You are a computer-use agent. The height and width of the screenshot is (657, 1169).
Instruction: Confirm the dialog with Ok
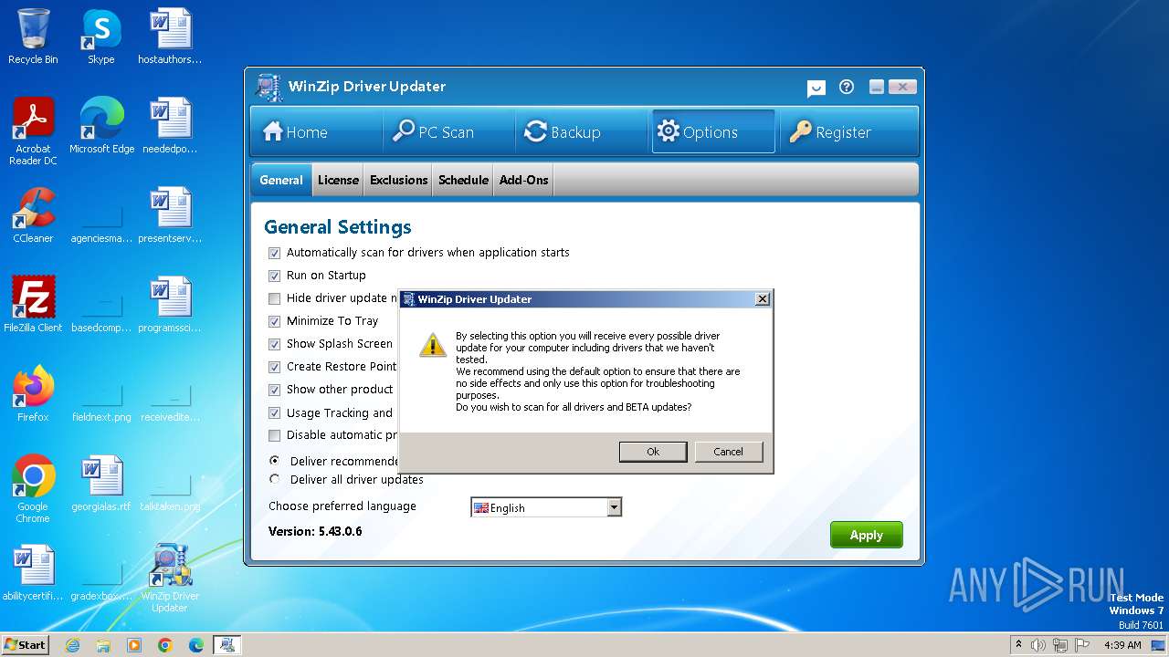(653, 452)
